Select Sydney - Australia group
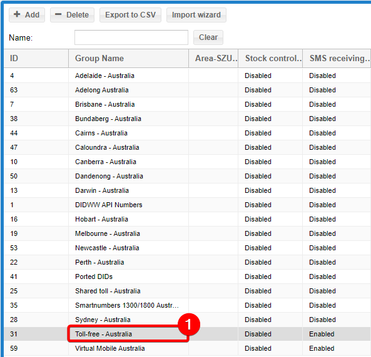 (x=103, y=320)
